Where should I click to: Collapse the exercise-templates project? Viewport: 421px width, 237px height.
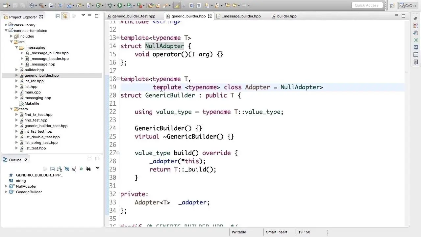pyautogui.click(x=6, y=31)
